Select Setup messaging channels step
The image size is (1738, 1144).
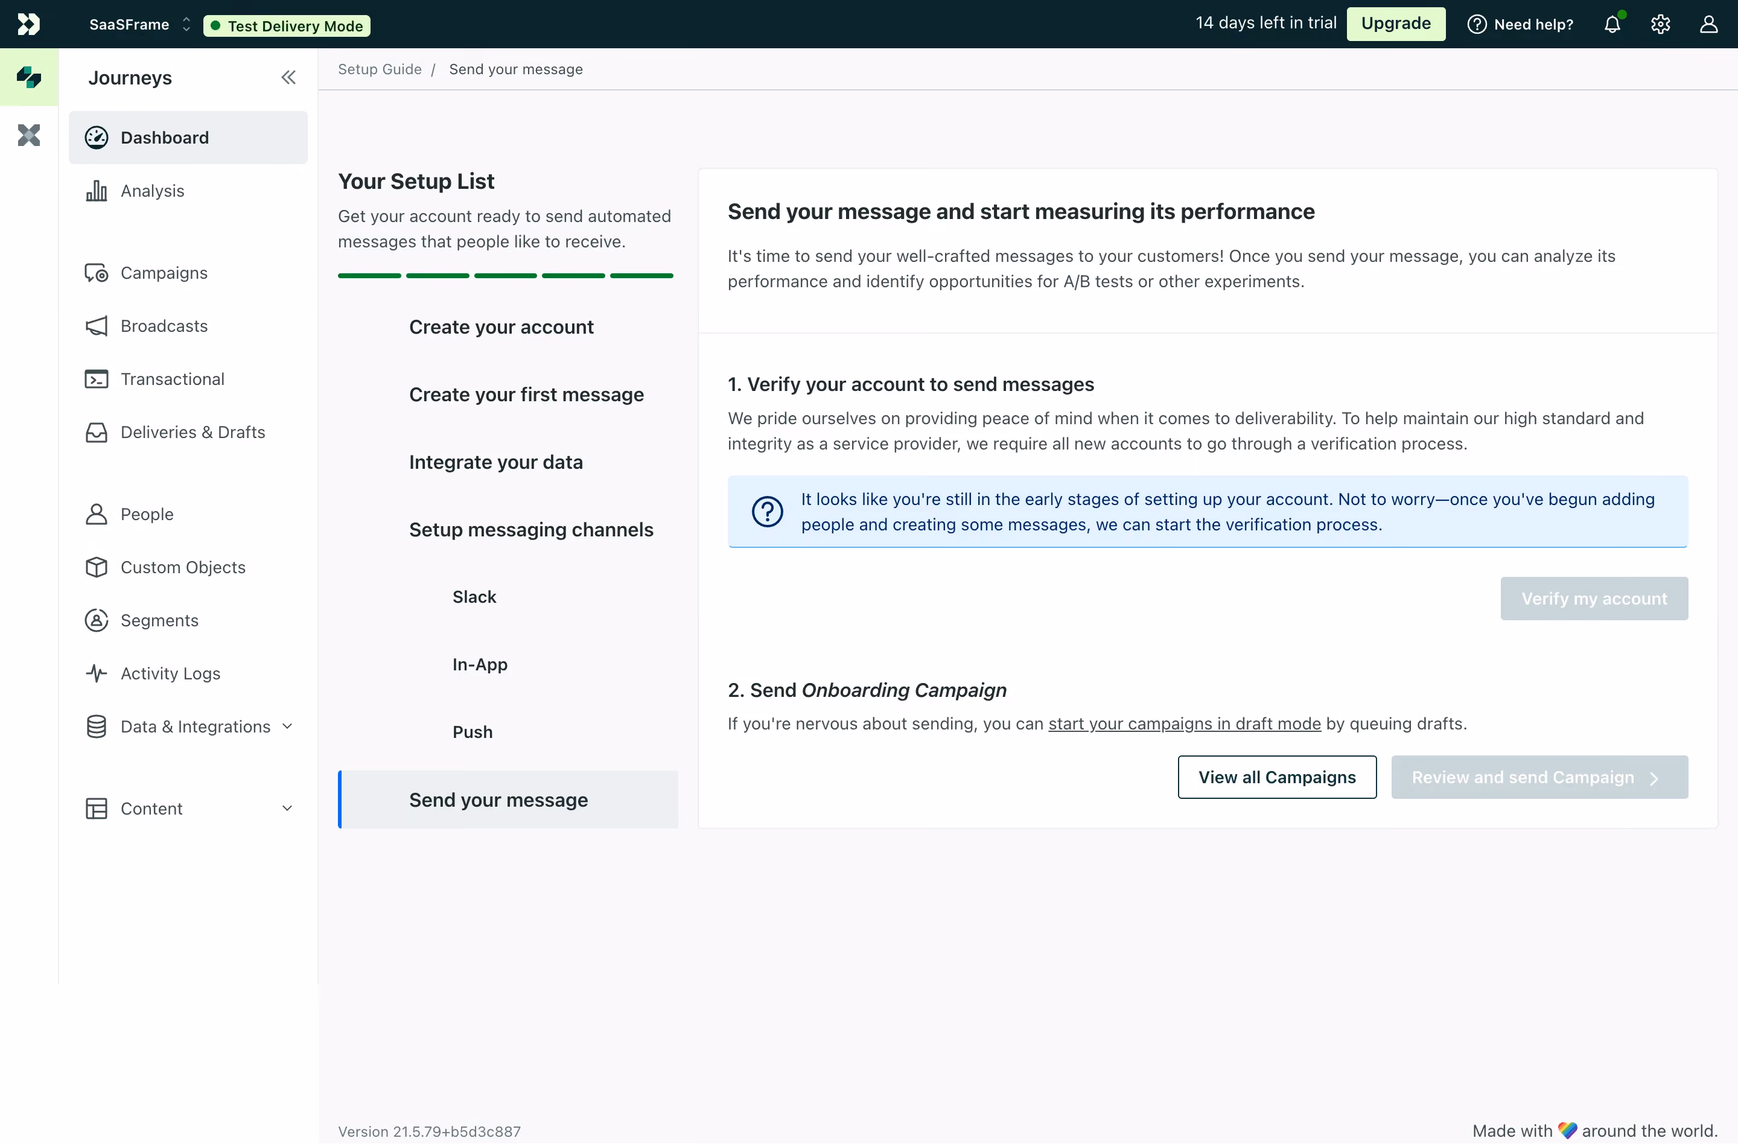pos(508,530)
